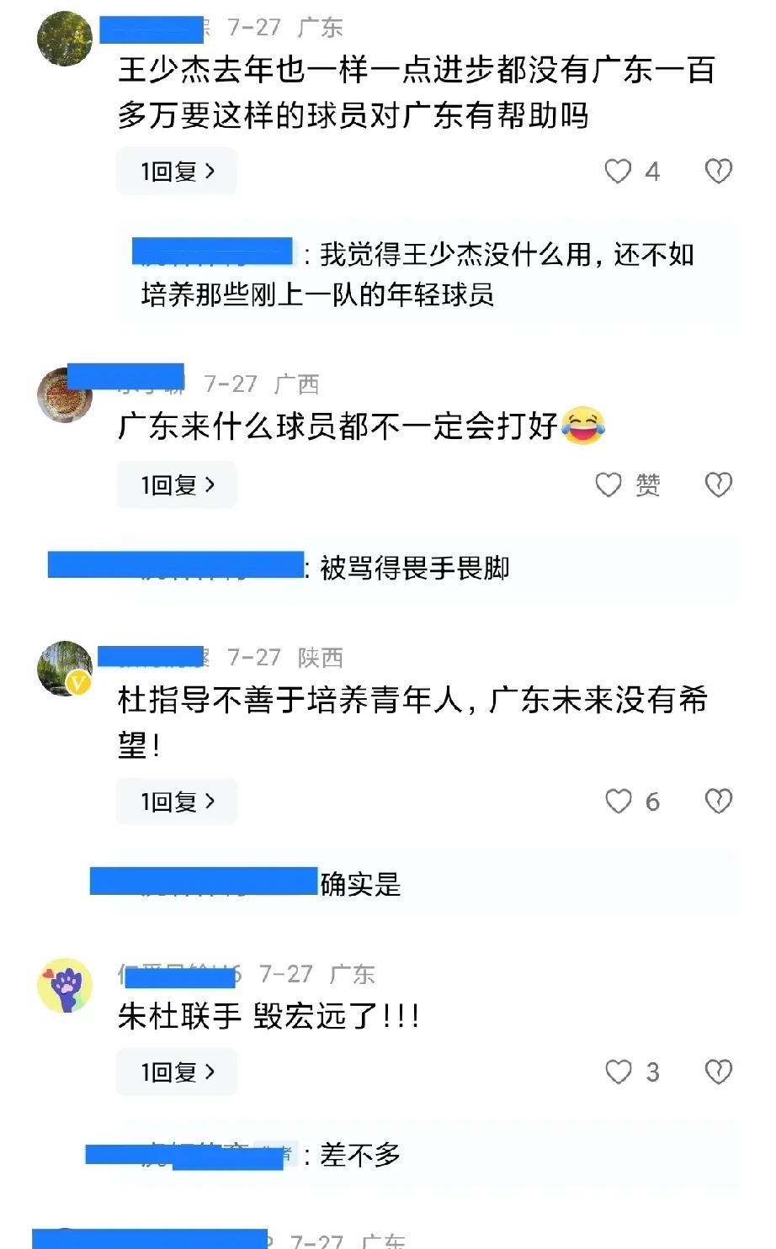Expand 1回复 under 广东来什么球员 comment
The height and width of the screenshot is (1249, 776).
[x=177, y=485]
